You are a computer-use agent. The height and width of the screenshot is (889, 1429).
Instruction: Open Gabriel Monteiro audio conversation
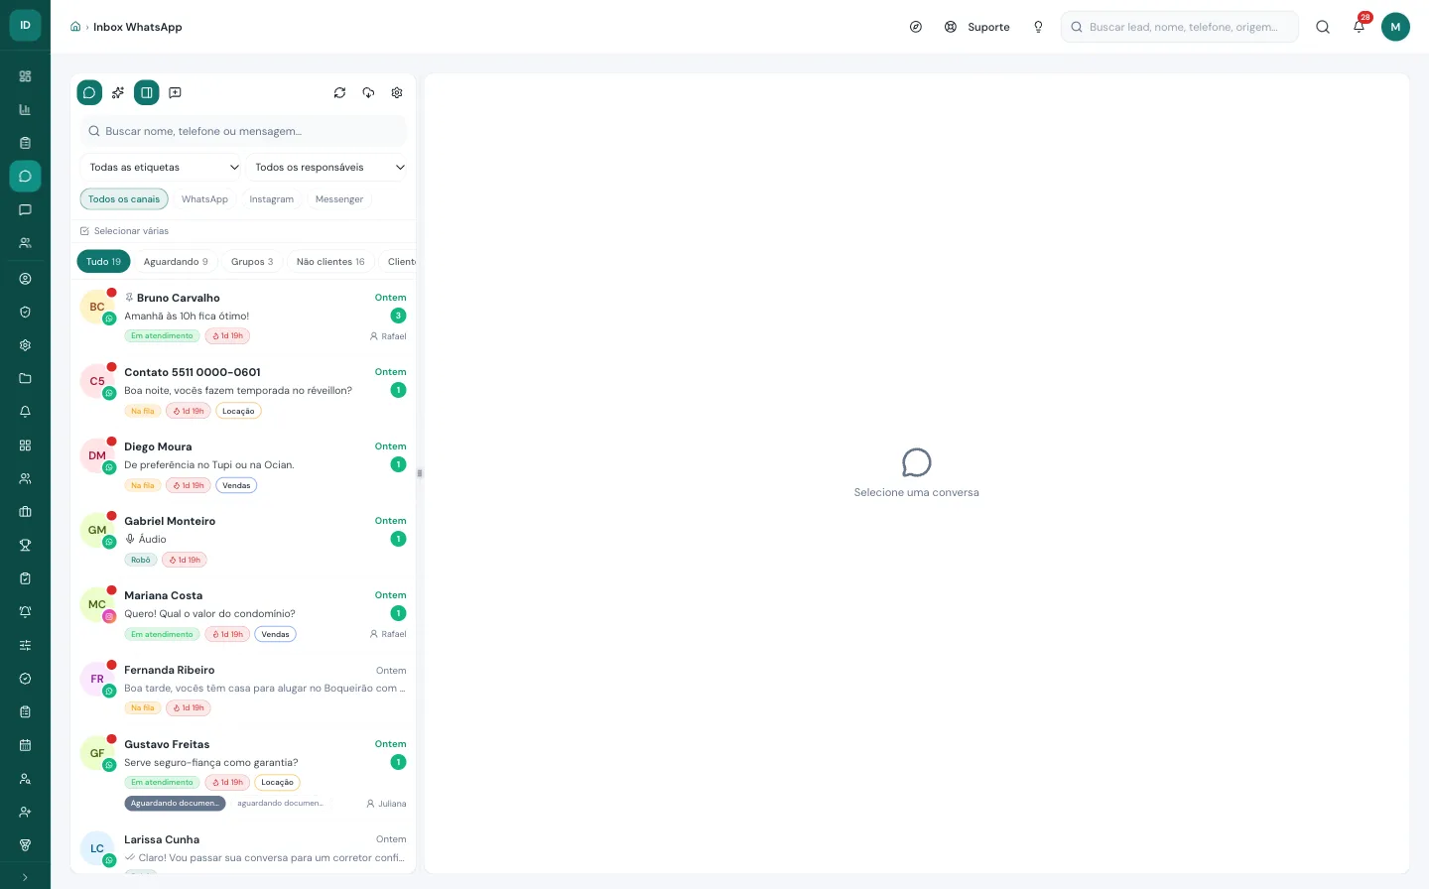point(243,540)
